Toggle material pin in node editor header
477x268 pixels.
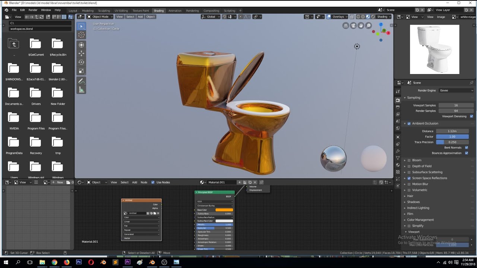click(x=261, y=182)
